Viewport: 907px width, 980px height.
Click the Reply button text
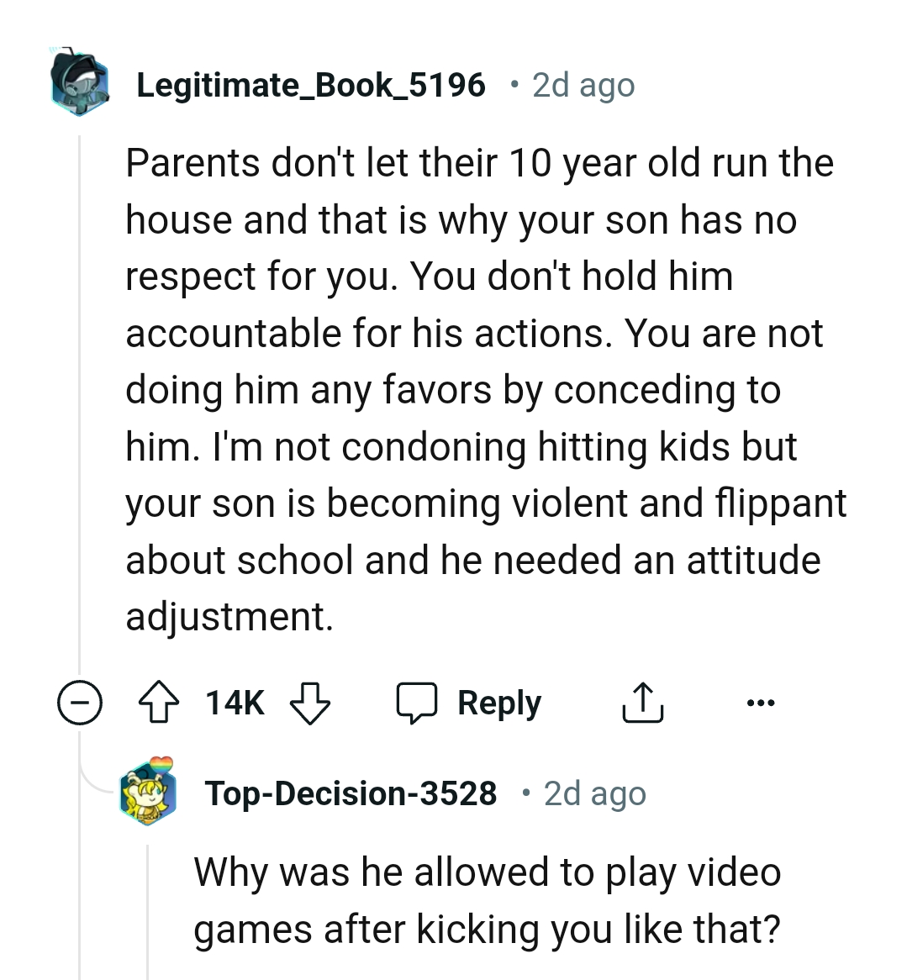coord(499,703)
